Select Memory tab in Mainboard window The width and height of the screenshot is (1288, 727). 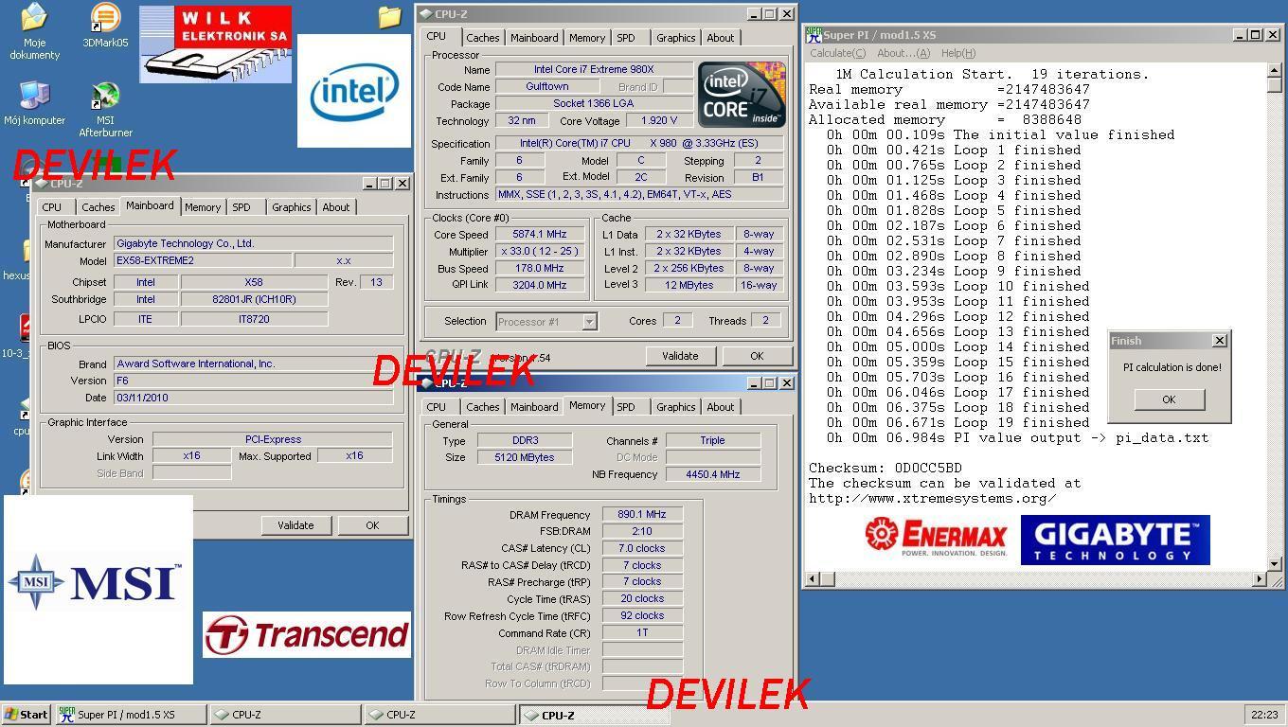pyautogui.click(x=203, y=207)
